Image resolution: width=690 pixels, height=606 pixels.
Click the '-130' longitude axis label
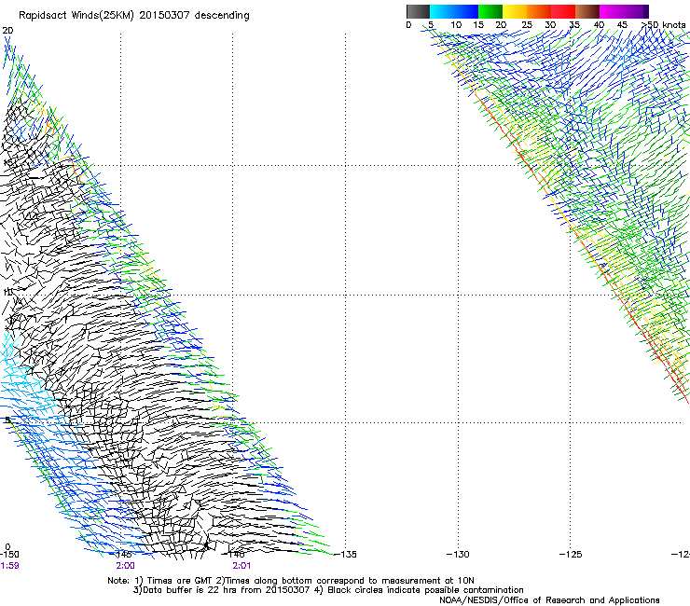click(458, 554)
